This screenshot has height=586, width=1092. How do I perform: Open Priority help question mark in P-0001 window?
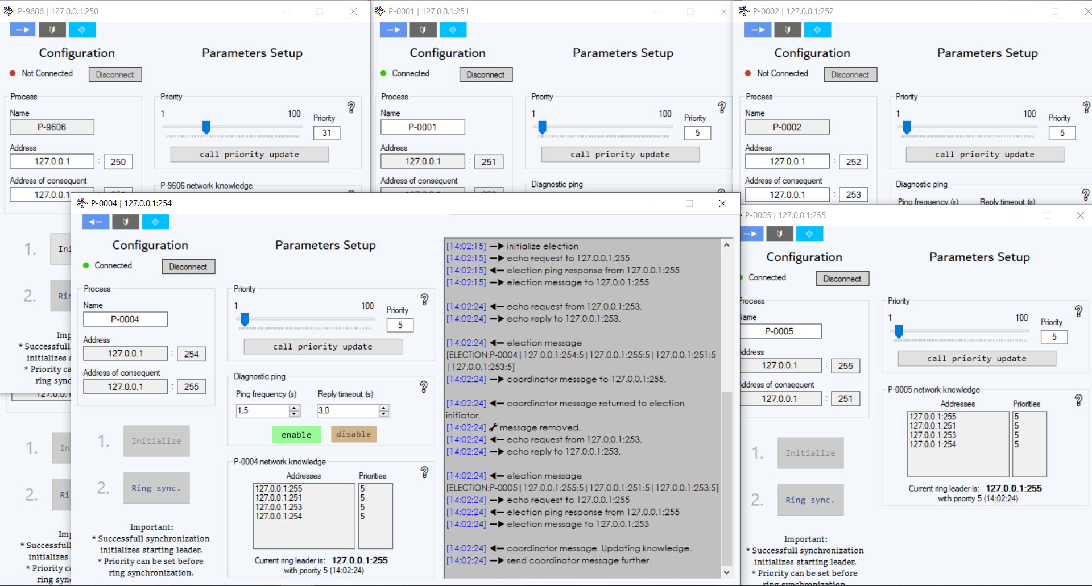[x=722, y=107]
